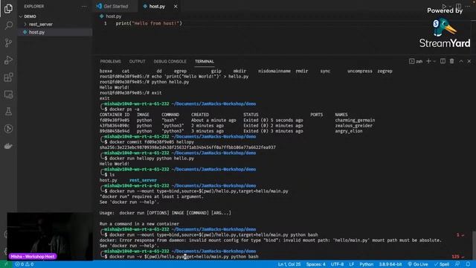The height and width of the screenshot is (268, 476).
Task: Maximize panel with the chevron up
Action: (461, 61)
